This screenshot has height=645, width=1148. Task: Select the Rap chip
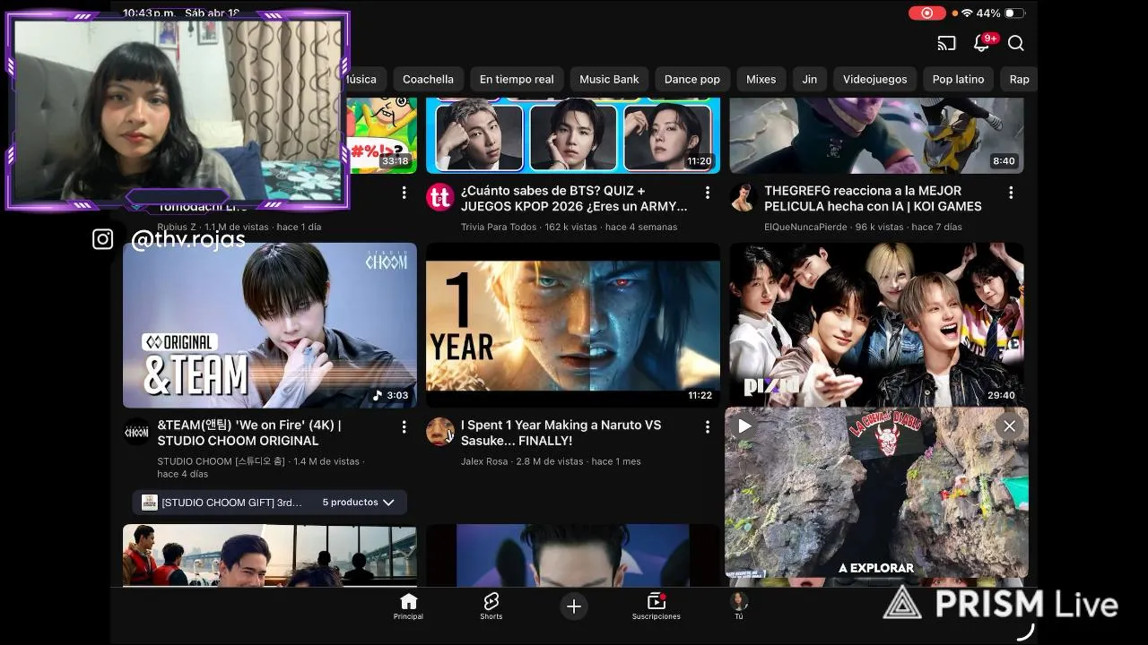1019,79
